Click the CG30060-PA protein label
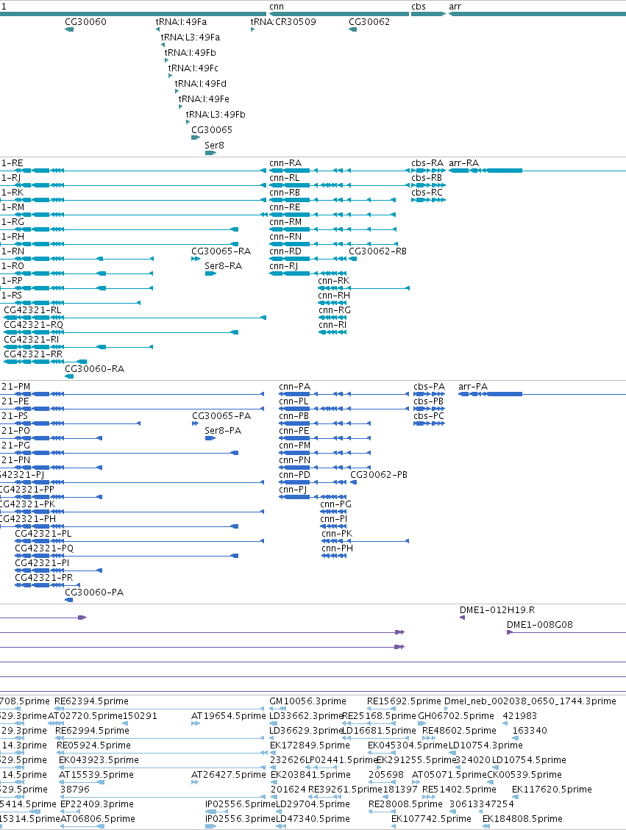 coord(94,593)
